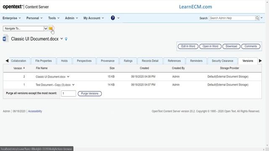This screenshot has height=151, width=269.
Task: Click the search magnifier icon
Action: click(x=257, y=18)
